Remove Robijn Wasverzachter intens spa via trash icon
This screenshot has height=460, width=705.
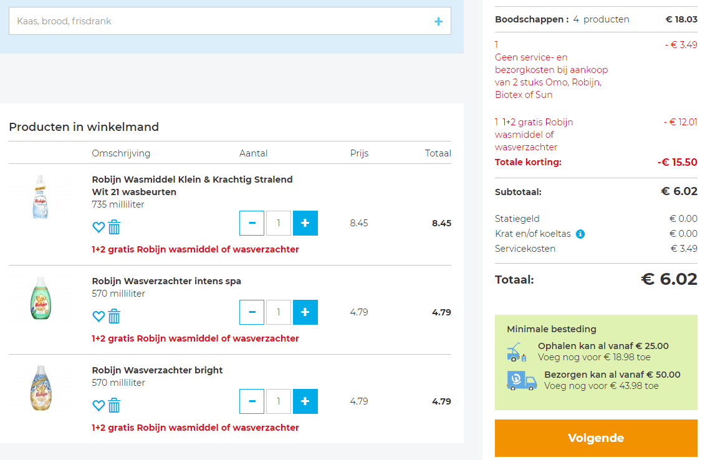(x=114, y=316)
